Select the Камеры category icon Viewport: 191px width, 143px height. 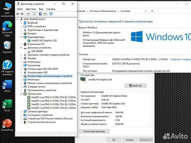click(x=25, y=58)
